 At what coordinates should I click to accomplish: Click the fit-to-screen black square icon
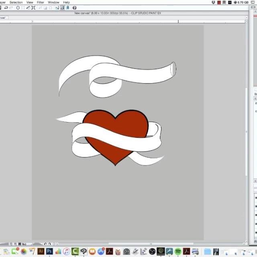point(20,244)
